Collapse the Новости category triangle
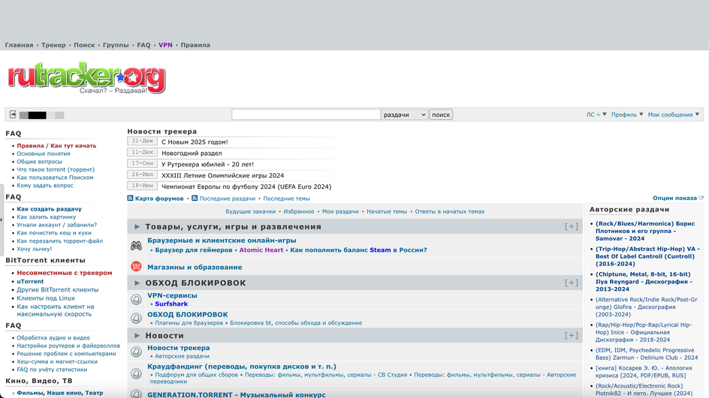 [137, 335]
